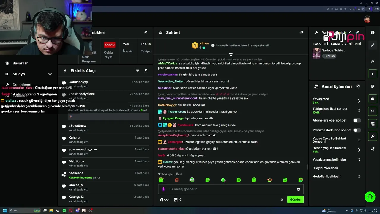
Task: Pop out the Kanal Eylemleri panel
Action: click(357, 86)
